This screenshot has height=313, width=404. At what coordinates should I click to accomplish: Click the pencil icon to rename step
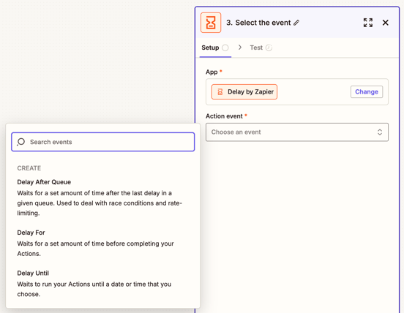pos(296,23)
